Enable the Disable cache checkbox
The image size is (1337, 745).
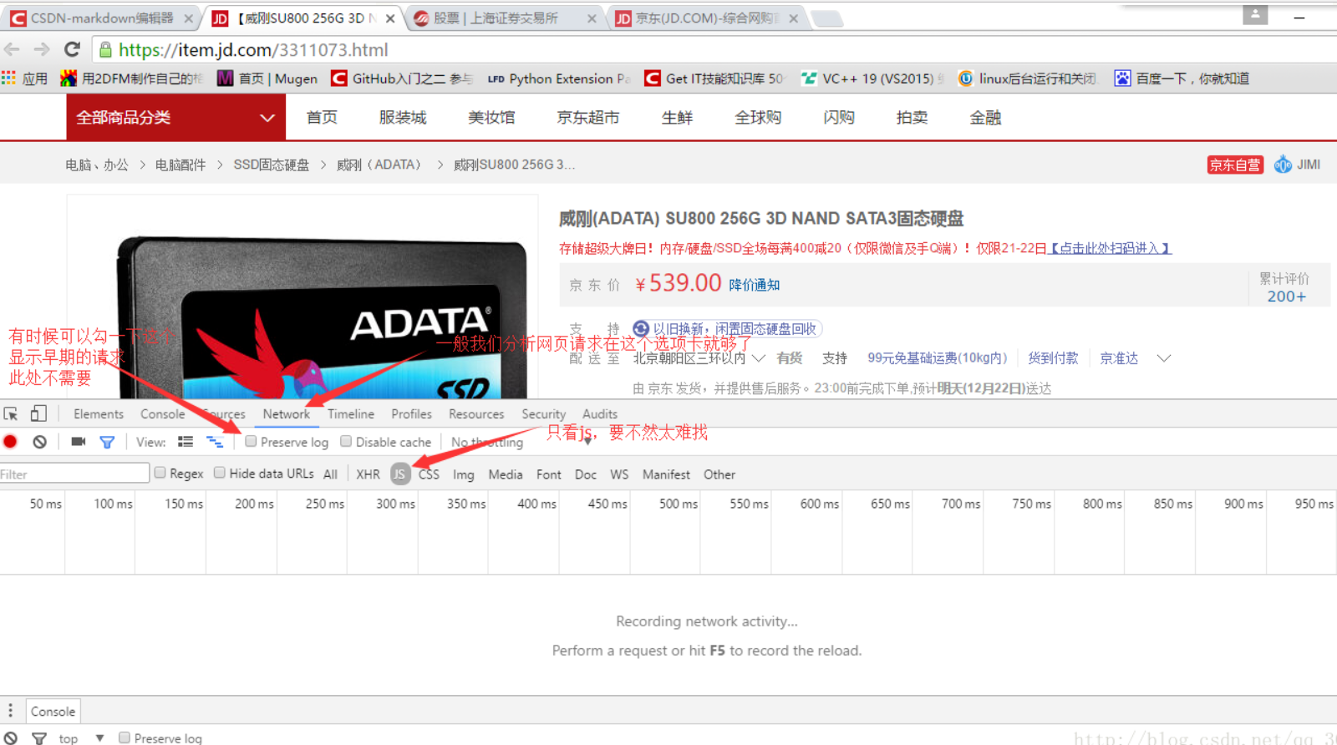click(346, 442)
